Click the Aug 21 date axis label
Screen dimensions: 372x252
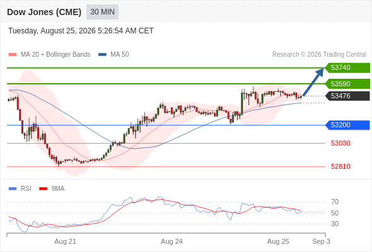(x=65, y=241)
